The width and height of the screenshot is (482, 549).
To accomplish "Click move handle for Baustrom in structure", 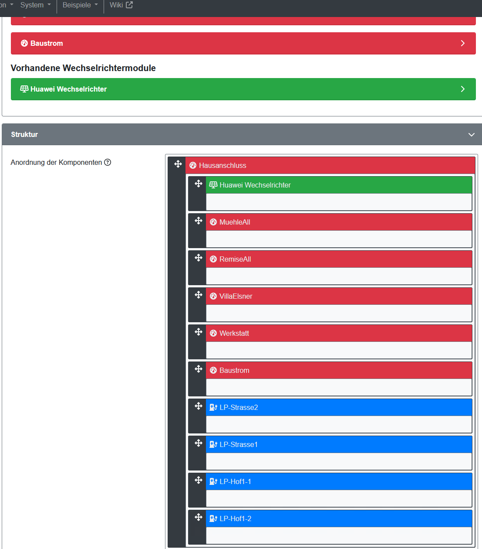I will click(199, 369).
